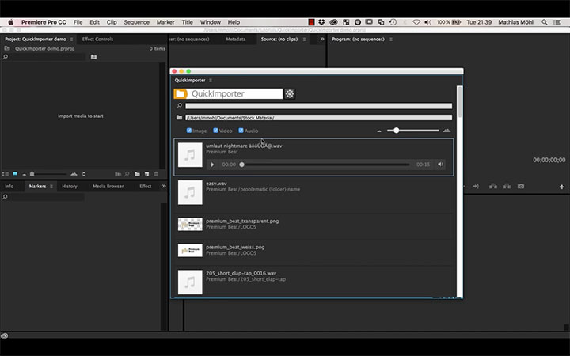Open the Source panel hamburger menu
Viewport: 570px width, 356px height.
point(304,40)
